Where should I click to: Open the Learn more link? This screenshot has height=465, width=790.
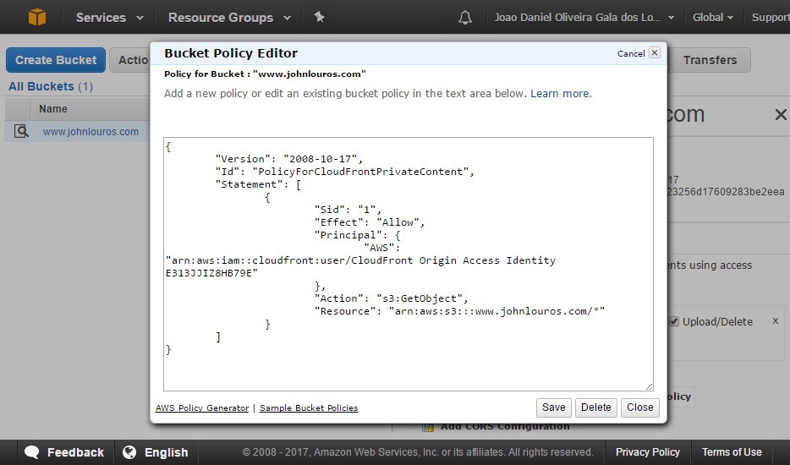tap(561, 94)
